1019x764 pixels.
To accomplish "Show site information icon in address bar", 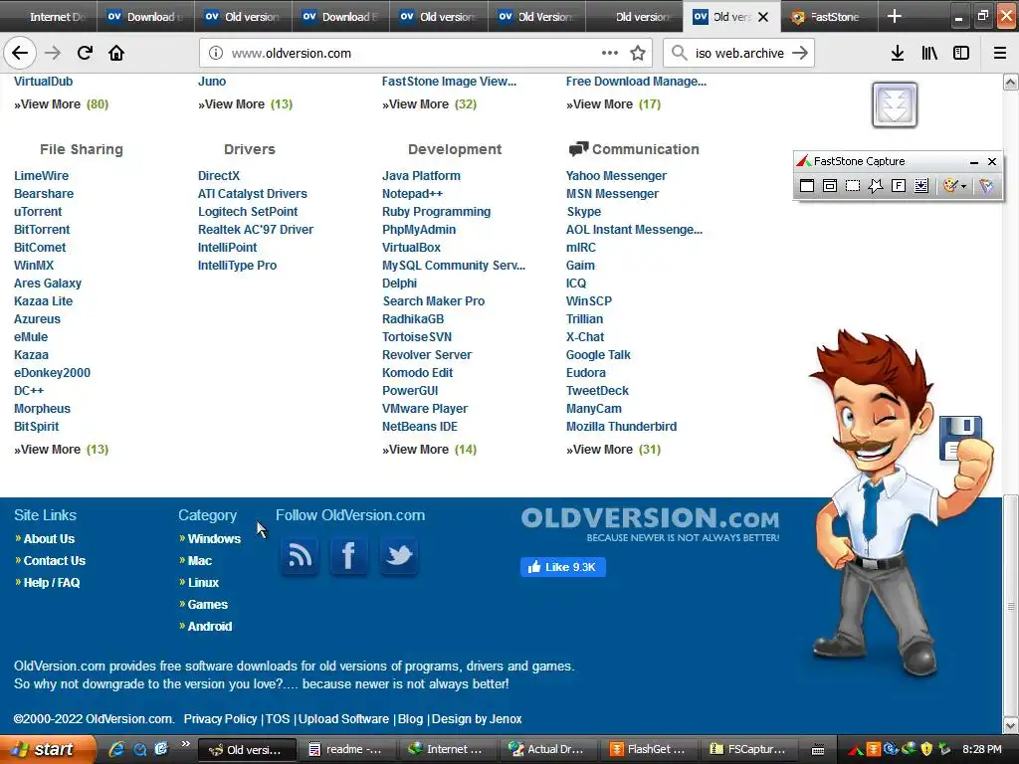I will point(216,54).
